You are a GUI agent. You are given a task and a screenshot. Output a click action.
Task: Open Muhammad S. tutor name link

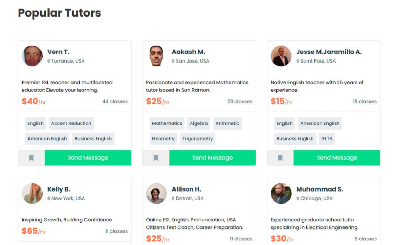319,189
